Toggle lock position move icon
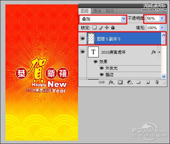This screenshot has height=144, width=170. (x=107, y=28)
